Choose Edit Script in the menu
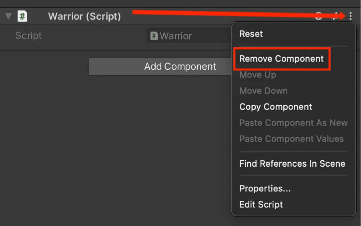Image resolution: width=361 pixels, height=226 pixels. point(261,204)
